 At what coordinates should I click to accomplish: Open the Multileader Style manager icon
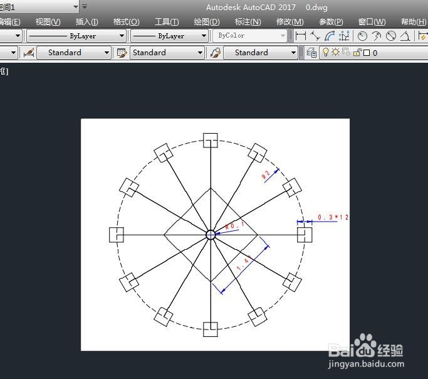click(216, 53)
